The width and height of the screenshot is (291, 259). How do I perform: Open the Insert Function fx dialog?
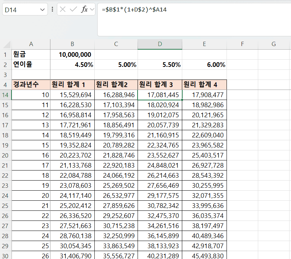pyautogui.click(x=84, y=9)
